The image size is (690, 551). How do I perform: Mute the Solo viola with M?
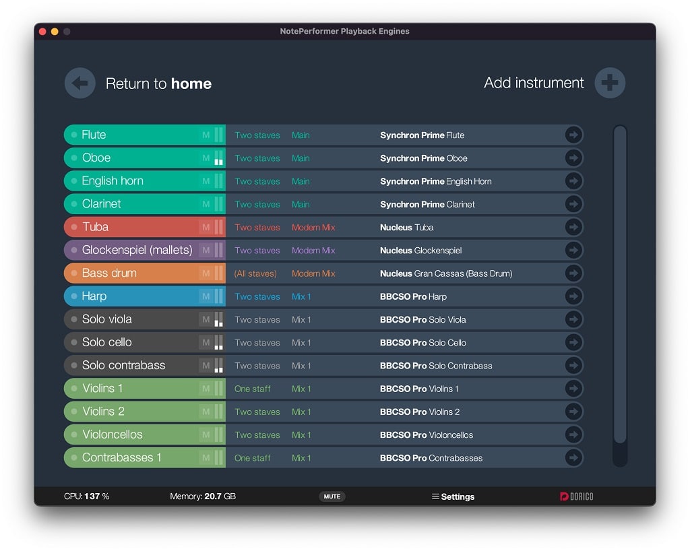tap(206, 319)
